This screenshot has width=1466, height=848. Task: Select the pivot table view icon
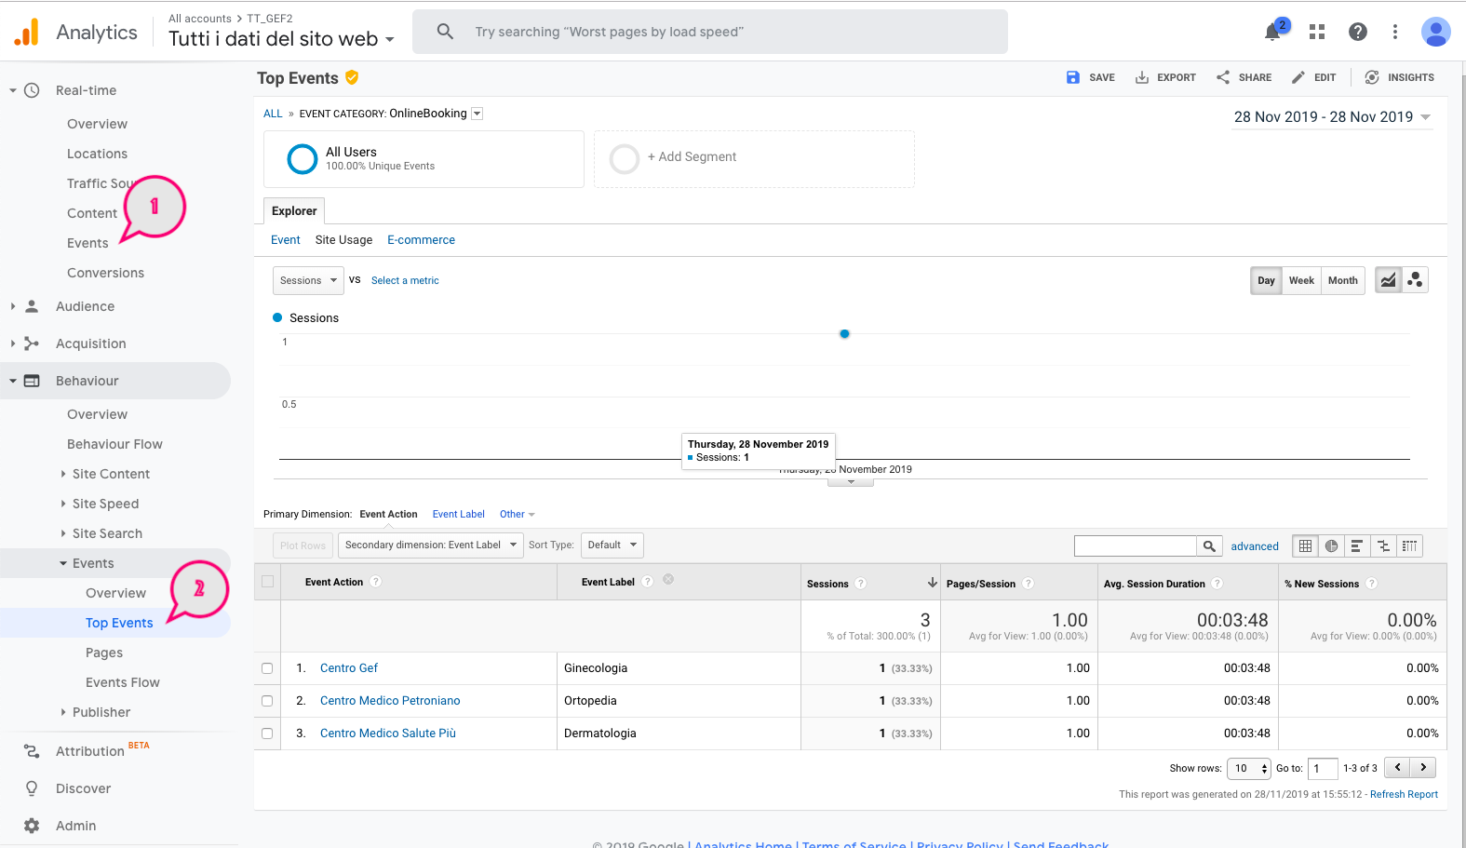pos(1409,546)
